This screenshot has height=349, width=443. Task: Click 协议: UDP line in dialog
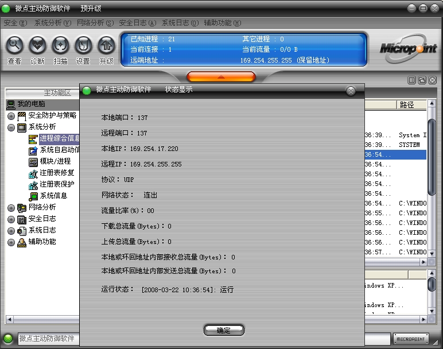(x=118, y=180)
